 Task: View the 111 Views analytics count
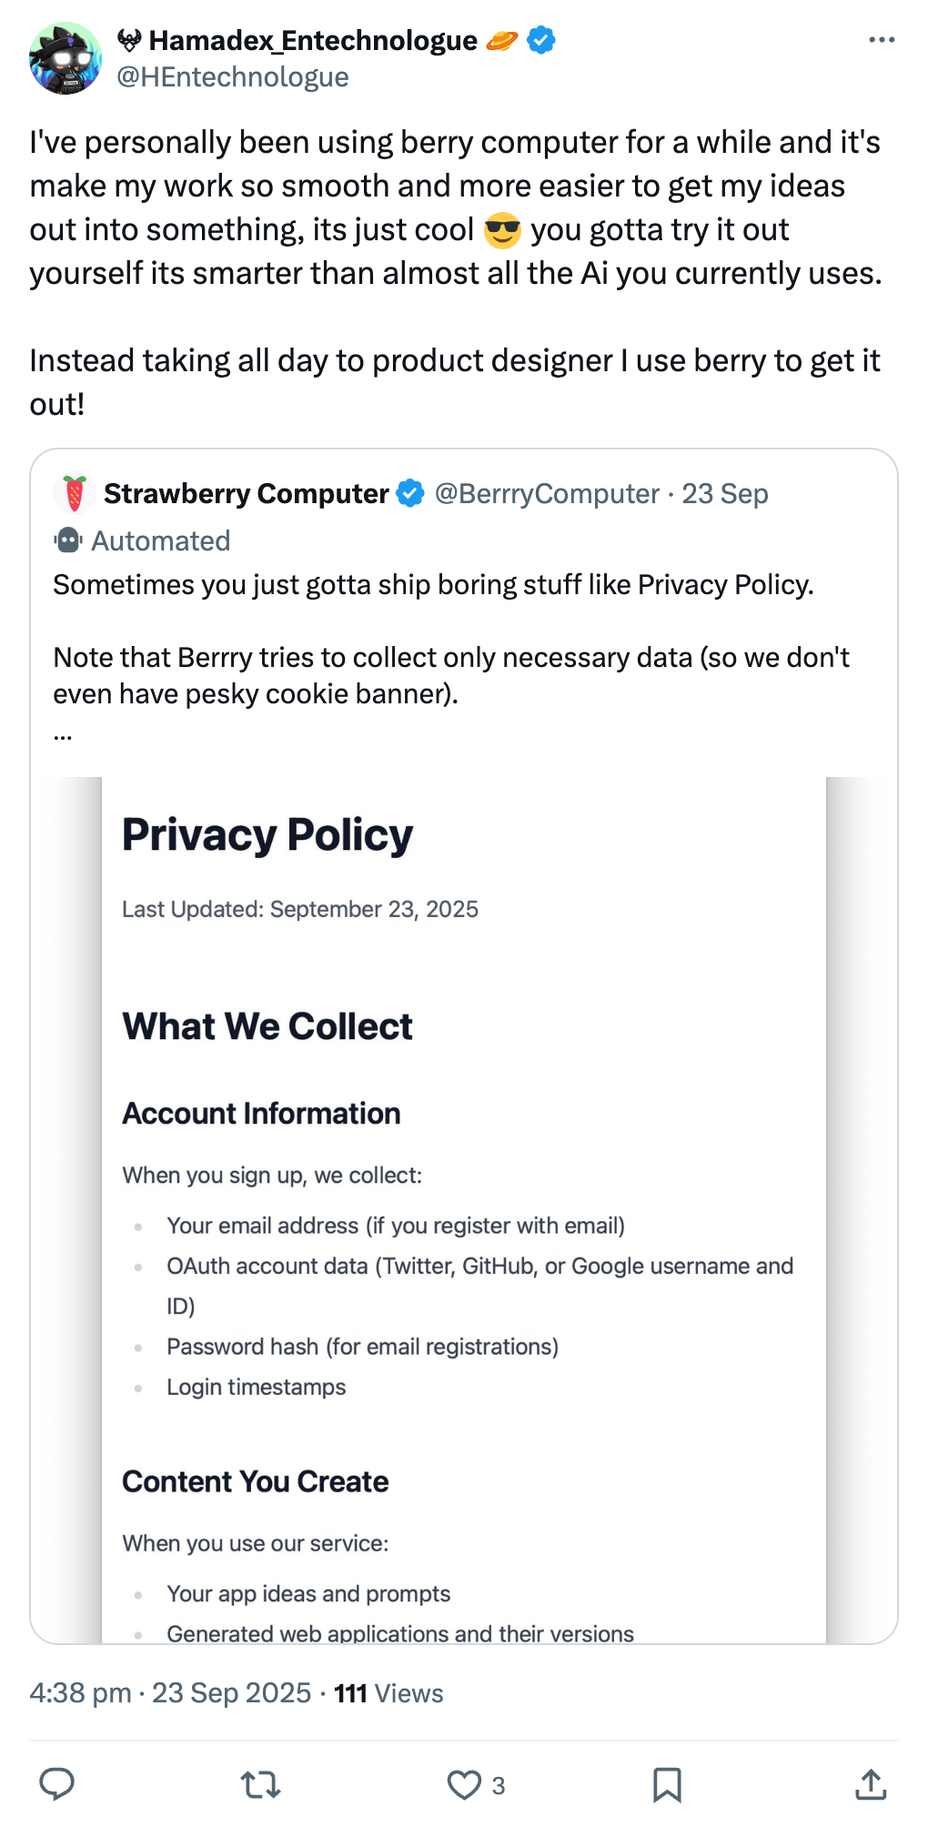(388, 1693)
